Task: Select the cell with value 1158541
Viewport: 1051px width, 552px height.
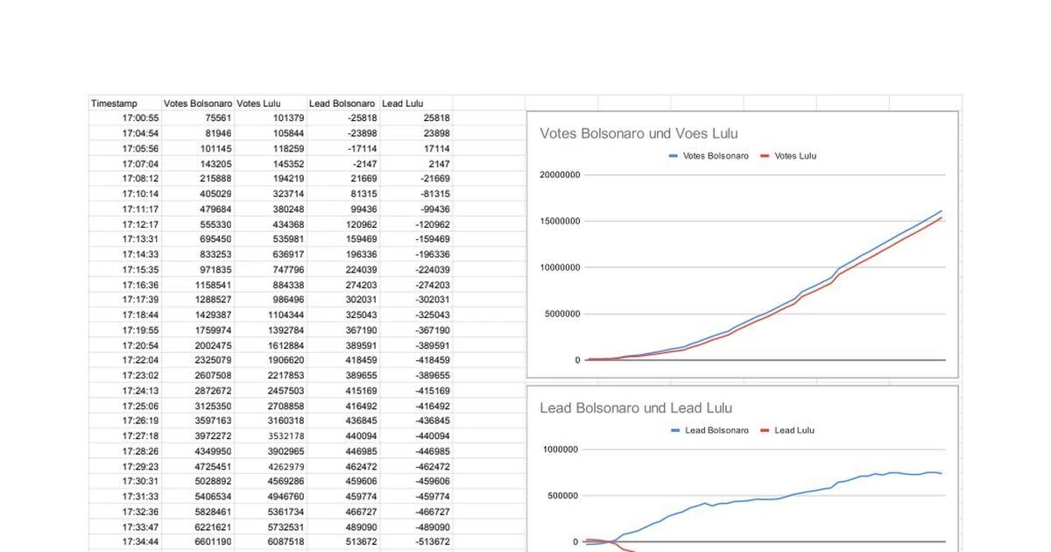Action: pyautogui.click(x=198, y=285)
